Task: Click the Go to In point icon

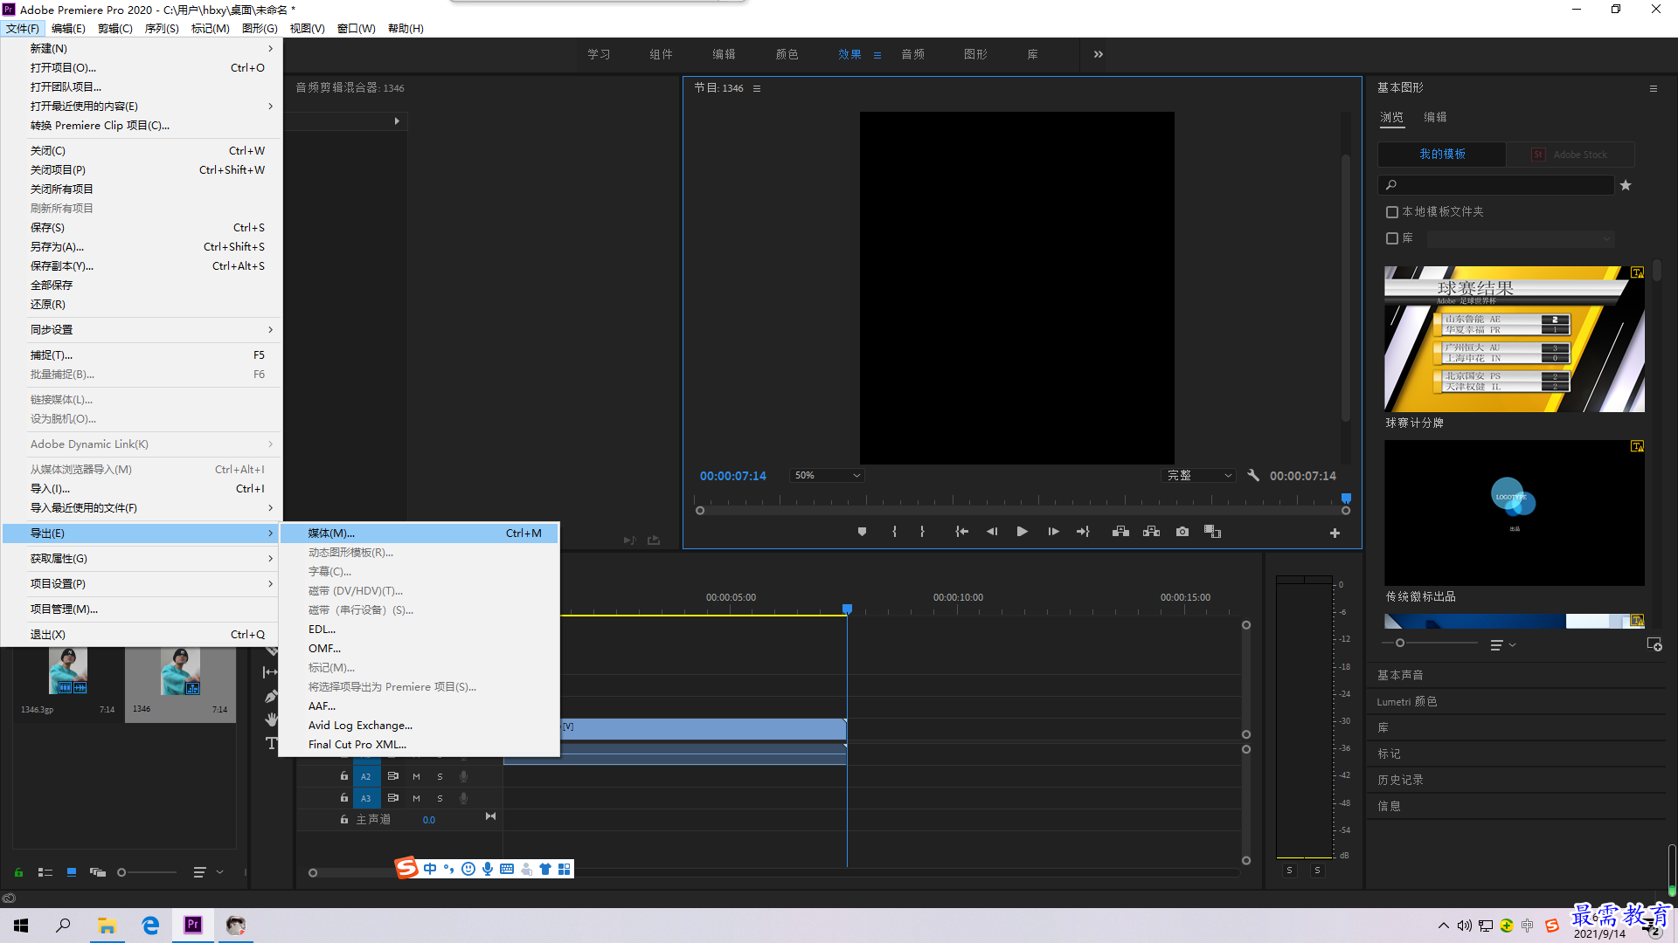Action: pyautogui.click(x=961, y=532)
